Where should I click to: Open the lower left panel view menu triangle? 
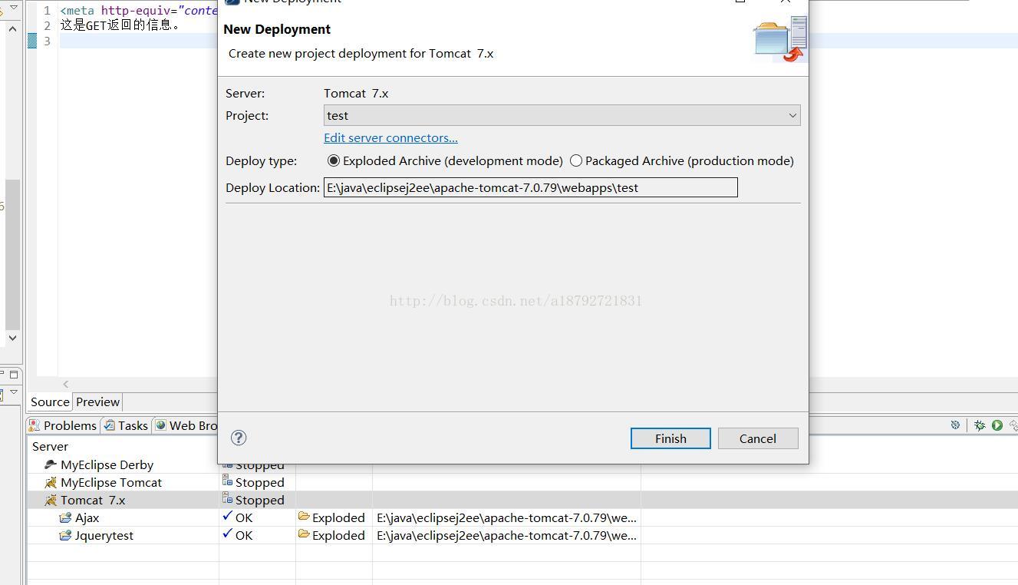coord(13,392)
